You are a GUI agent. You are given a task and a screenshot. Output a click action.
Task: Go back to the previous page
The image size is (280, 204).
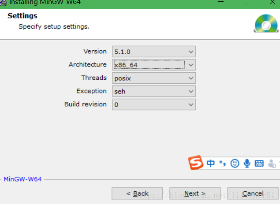137,193
